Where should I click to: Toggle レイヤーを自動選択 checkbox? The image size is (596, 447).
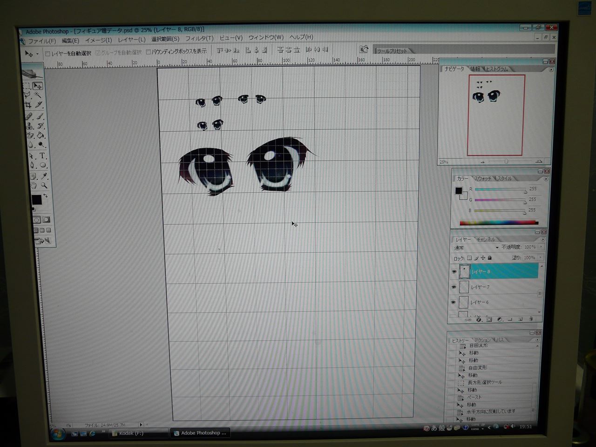click(x=47, y=54)
